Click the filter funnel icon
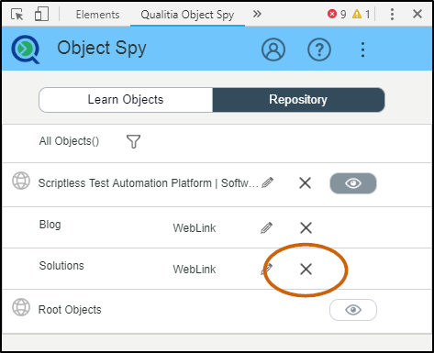The width and height of the screenshot is (434, 353). (133, 141)
